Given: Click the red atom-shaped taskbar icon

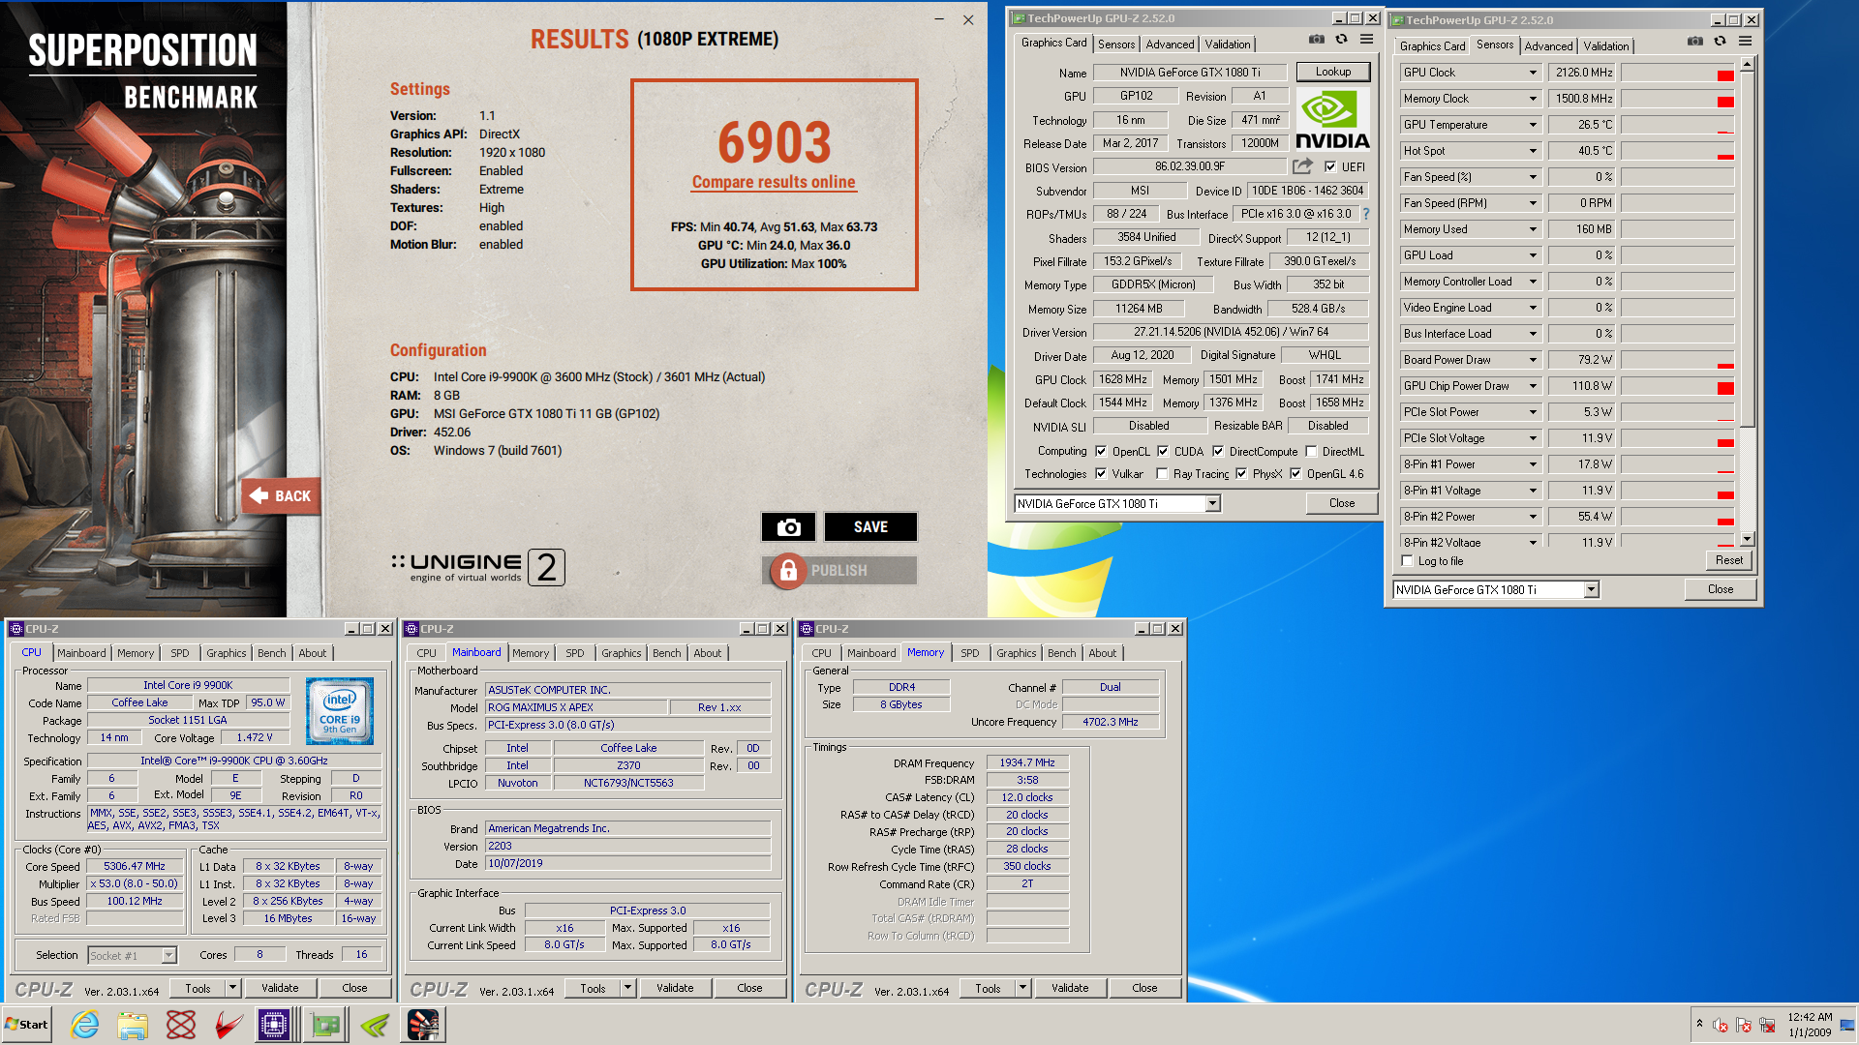Looking at the screenshot, I should pyautogui.click(x=181, y=1025).
